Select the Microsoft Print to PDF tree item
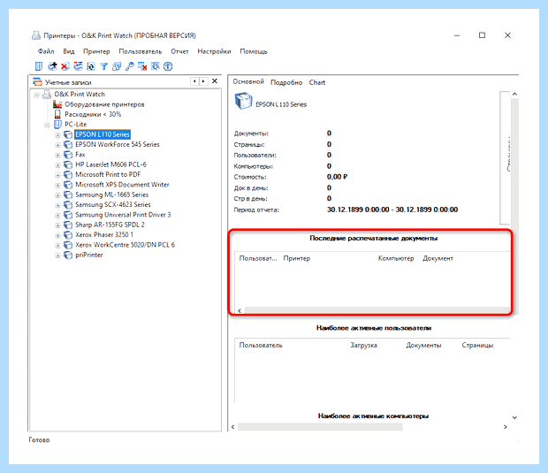The width and height of the screenshot is (548, 473). tap(108, 174)
